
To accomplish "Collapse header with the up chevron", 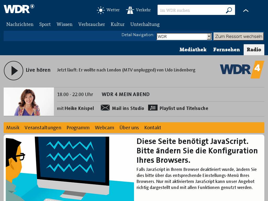I will 246,10.
